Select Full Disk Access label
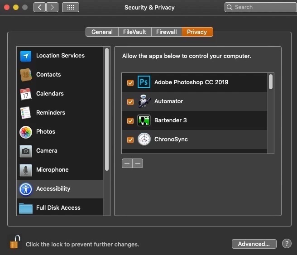Image resolution: width=297 pixels, height=255 pixels. (x=58, y=207)
